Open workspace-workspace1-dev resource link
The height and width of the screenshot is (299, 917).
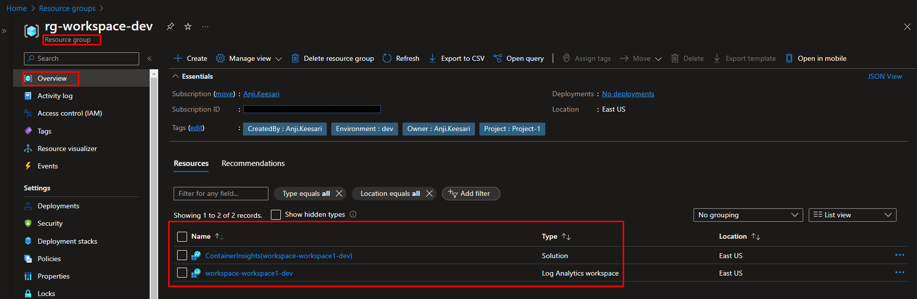click(x=249, y=273)
